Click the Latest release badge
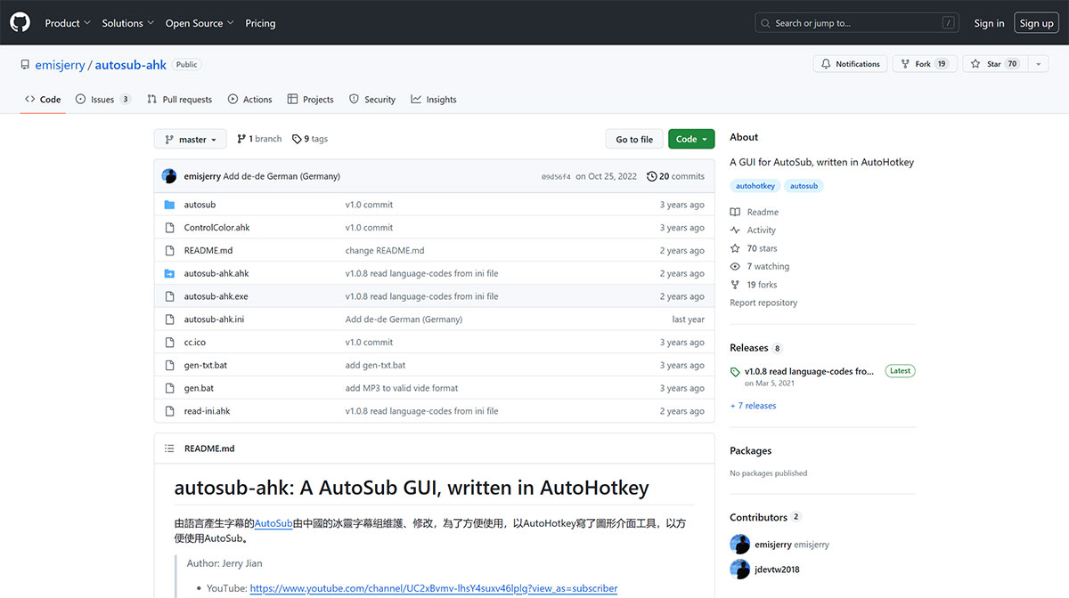This screenshot has height=598, width=1069. click(x=899, y=371)
